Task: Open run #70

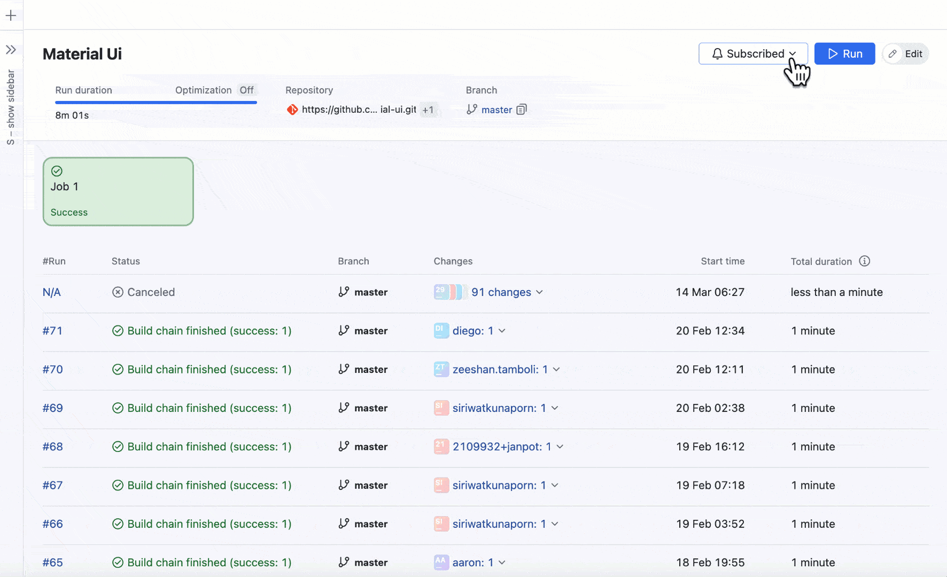Action: [x=52, y=369]
